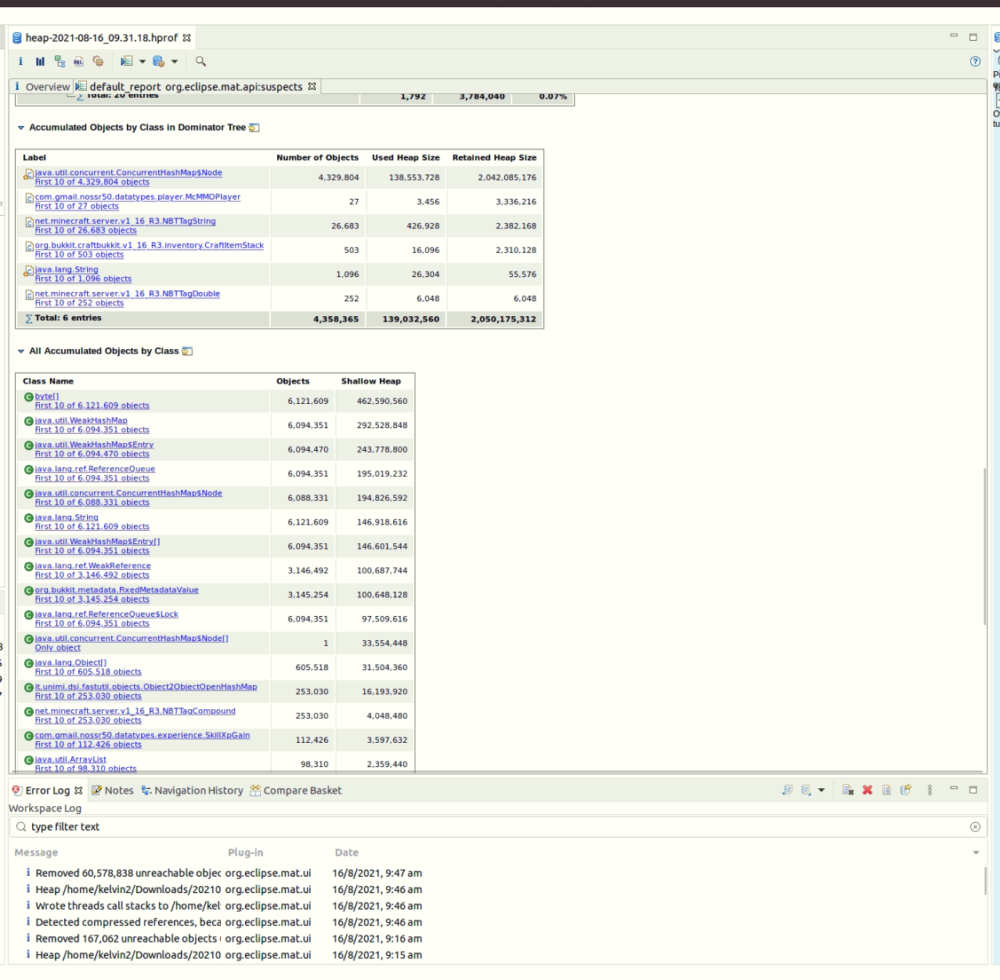Open the Object2ObjectOpenHashMap class link

coord(146,687)
